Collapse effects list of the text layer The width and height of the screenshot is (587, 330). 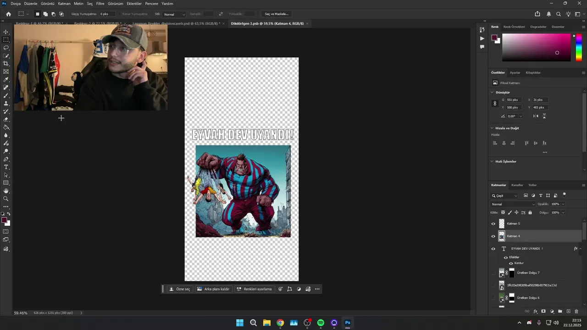click(581, 249)
